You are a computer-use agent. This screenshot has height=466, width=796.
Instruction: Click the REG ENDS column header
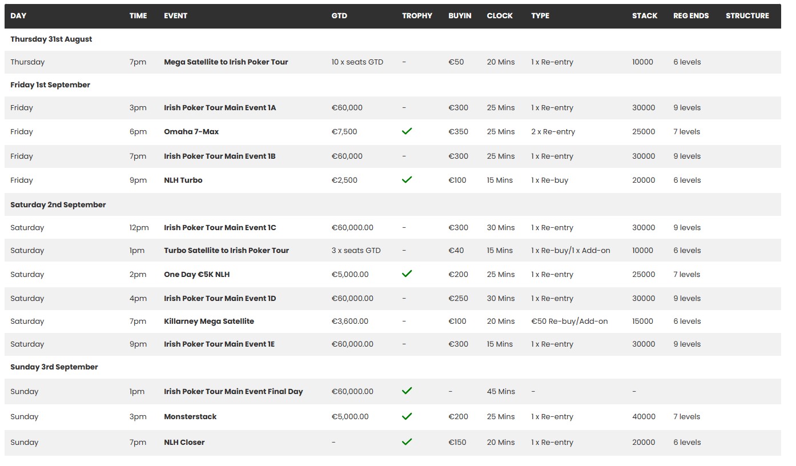pyautogui.click(x=691, y=16)
